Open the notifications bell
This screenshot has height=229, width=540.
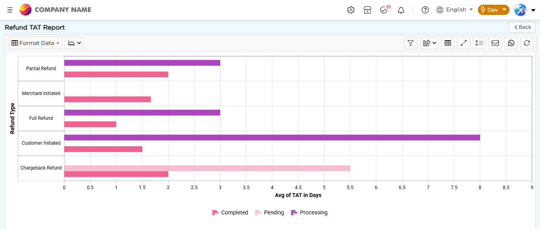[x=401, y=10]
